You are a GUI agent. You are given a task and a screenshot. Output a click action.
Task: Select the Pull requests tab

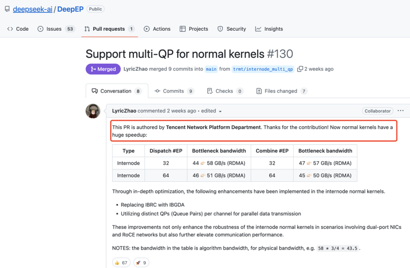pyautogui.click(x=109, y=29)
